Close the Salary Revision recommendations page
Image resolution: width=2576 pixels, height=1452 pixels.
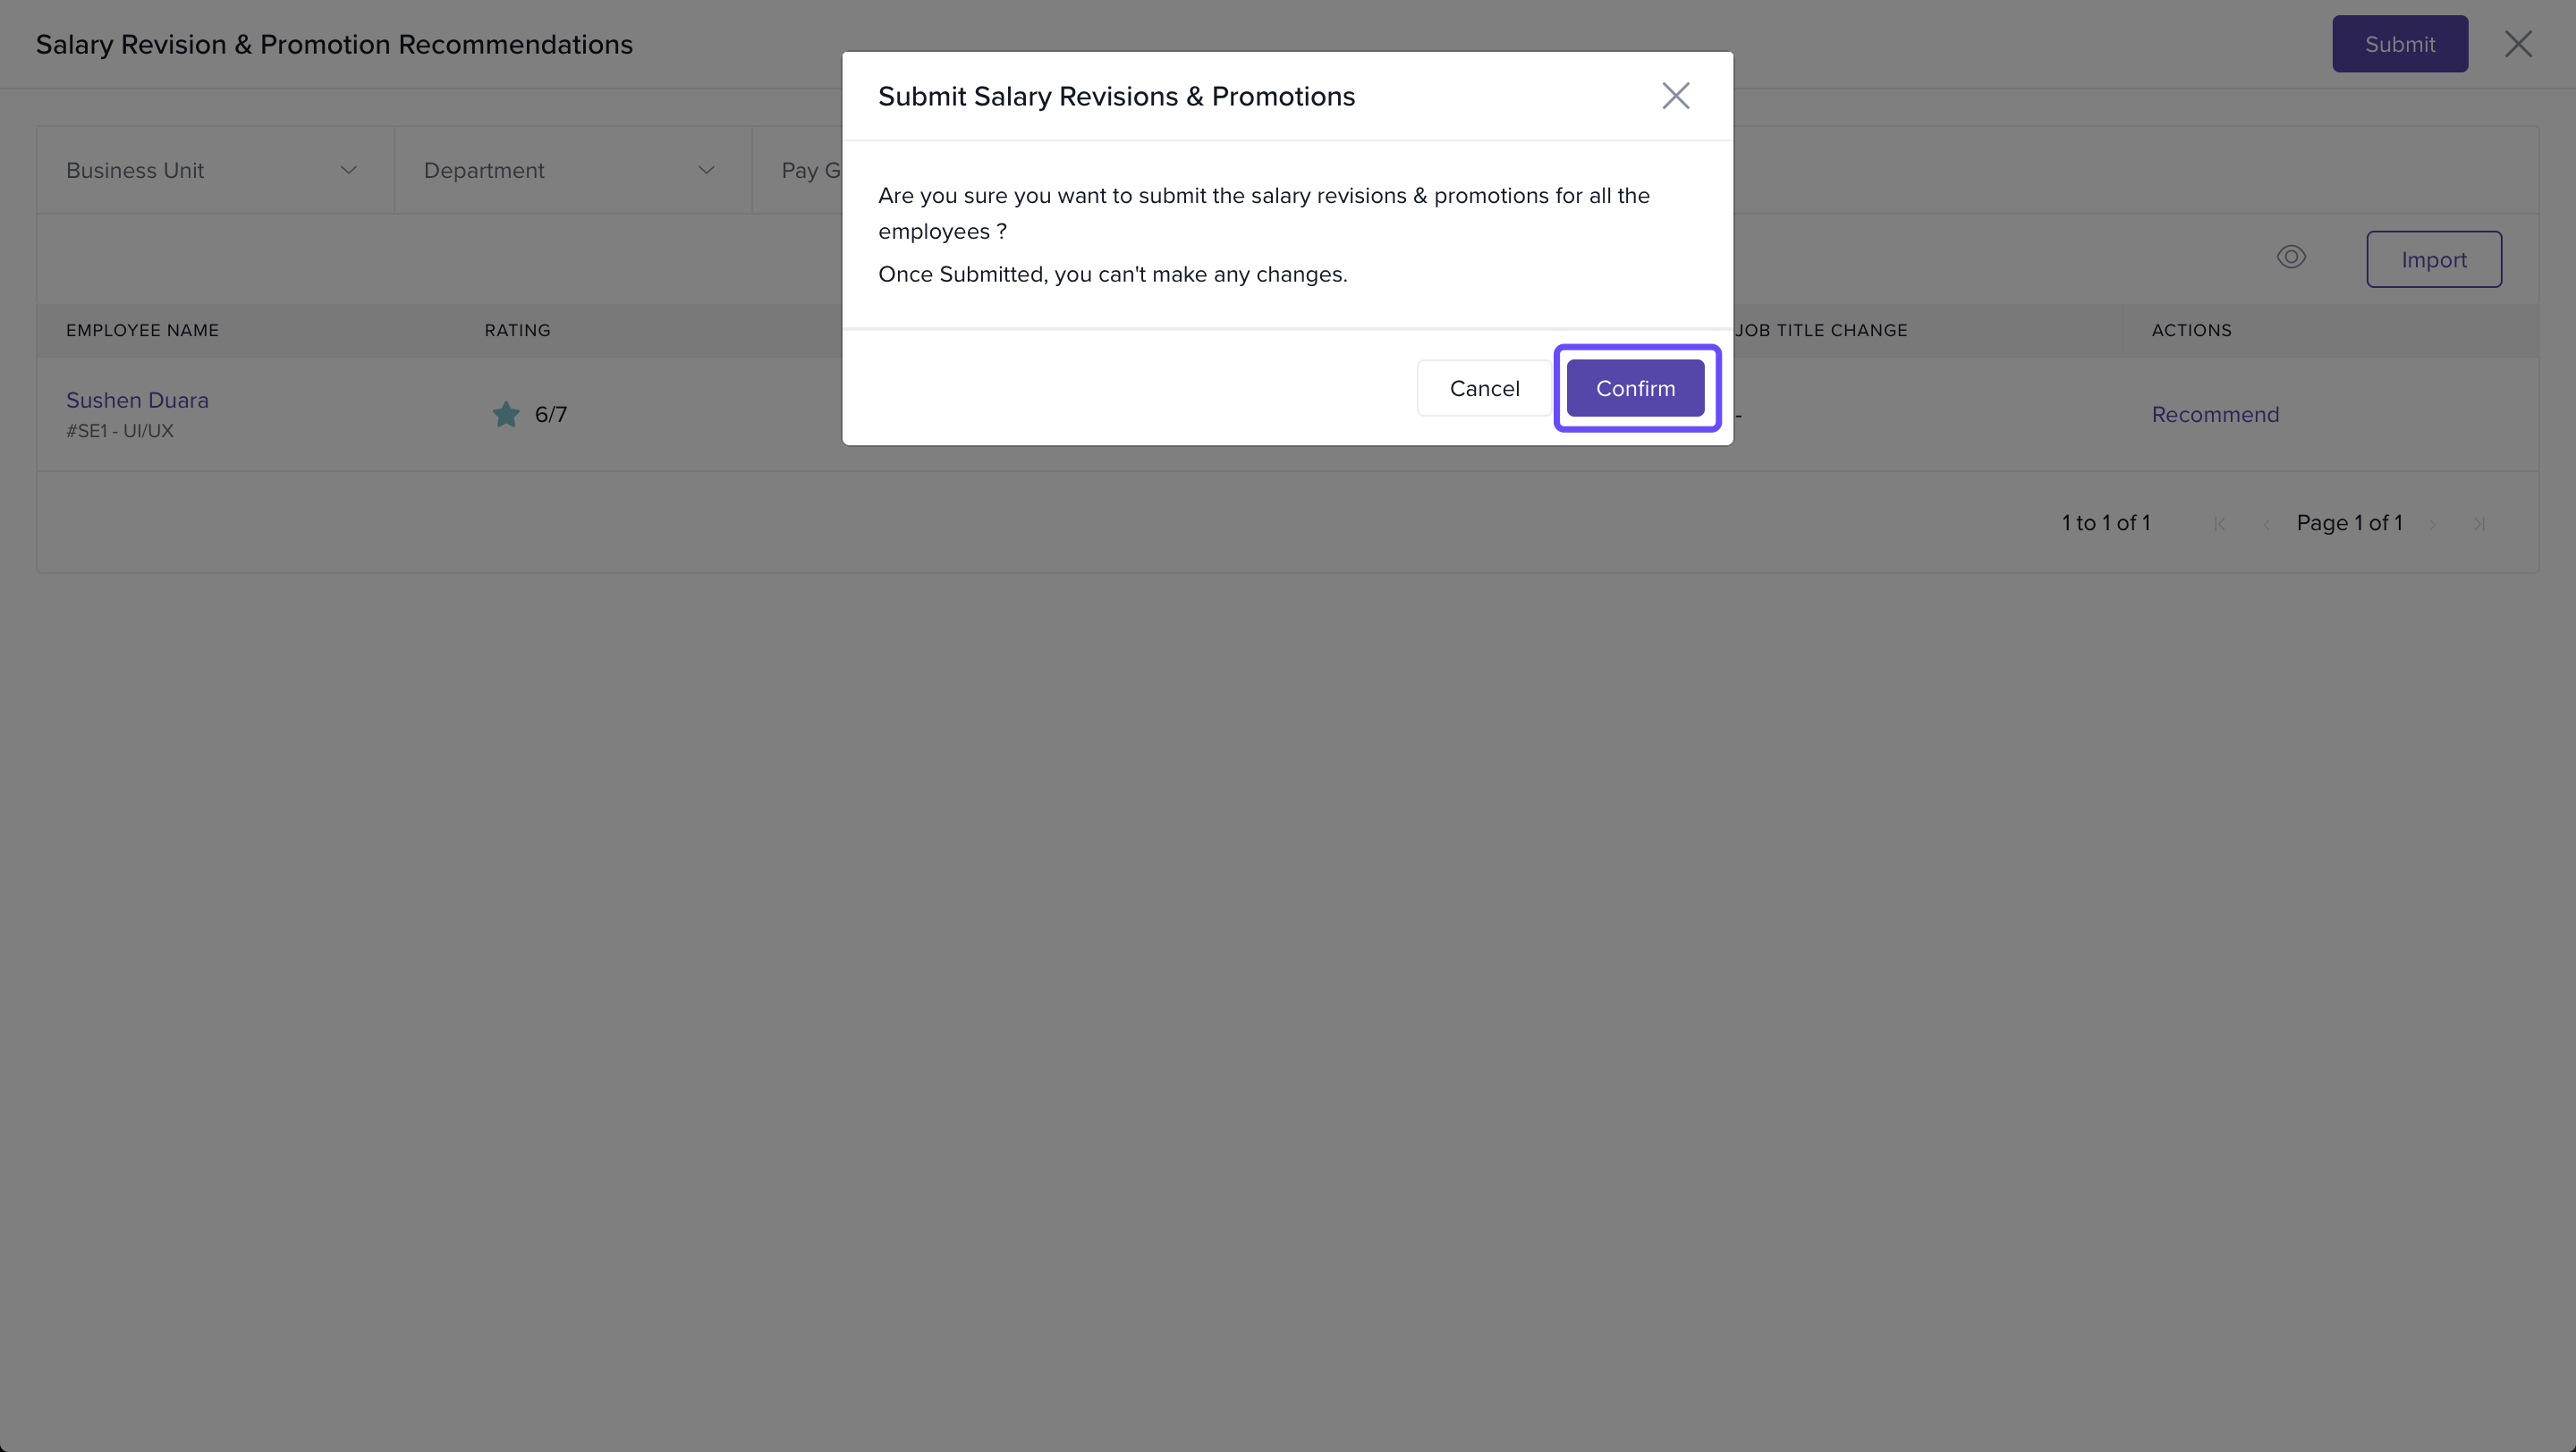pos(2517,44)
